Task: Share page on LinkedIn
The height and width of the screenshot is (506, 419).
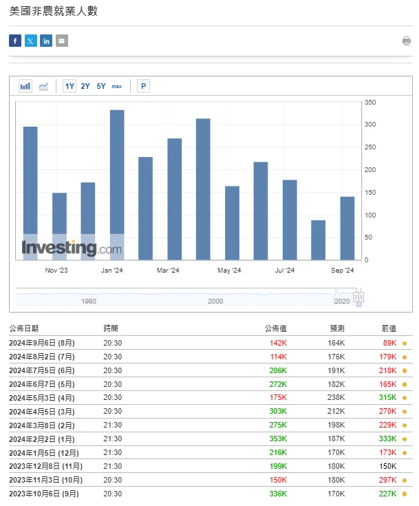Action: [x=46, y=41]
